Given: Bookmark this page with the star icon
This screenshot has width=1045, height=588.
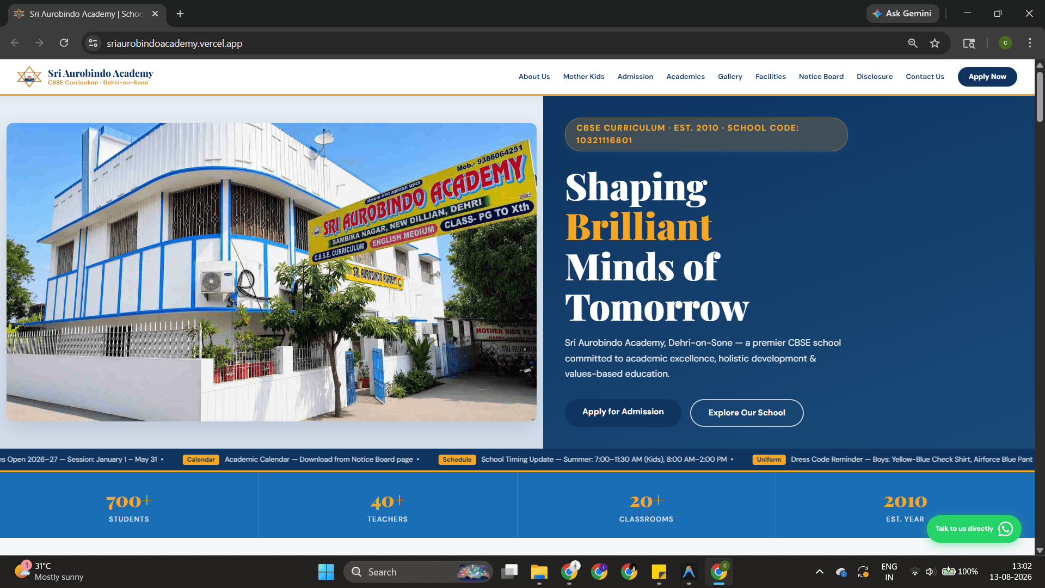Looking at the screenshot, I should [935, 43].
